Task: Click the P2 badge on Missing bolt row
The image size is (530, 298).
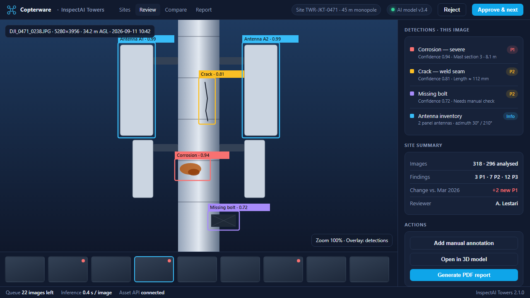Action: [x=512, y=94]
